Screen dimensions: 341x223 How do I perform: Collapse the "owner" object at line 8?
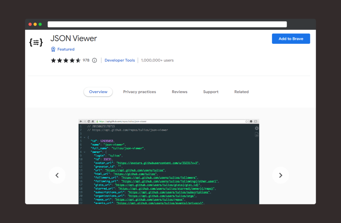(85, 152)
